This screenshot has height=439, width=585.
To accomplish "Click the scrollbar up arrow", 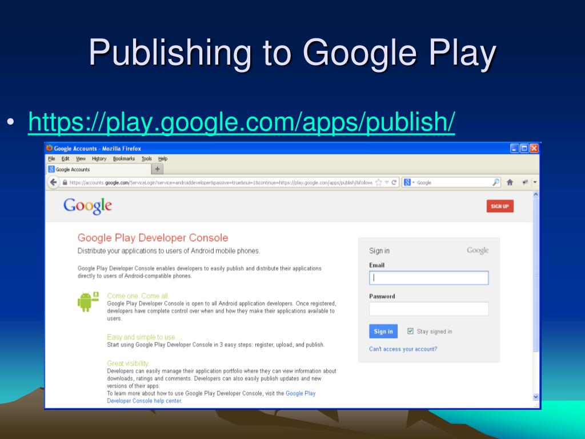I will click(536, 194).
